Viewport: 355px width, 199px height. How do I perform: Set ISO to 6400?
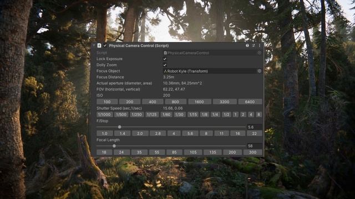point(250,102)
